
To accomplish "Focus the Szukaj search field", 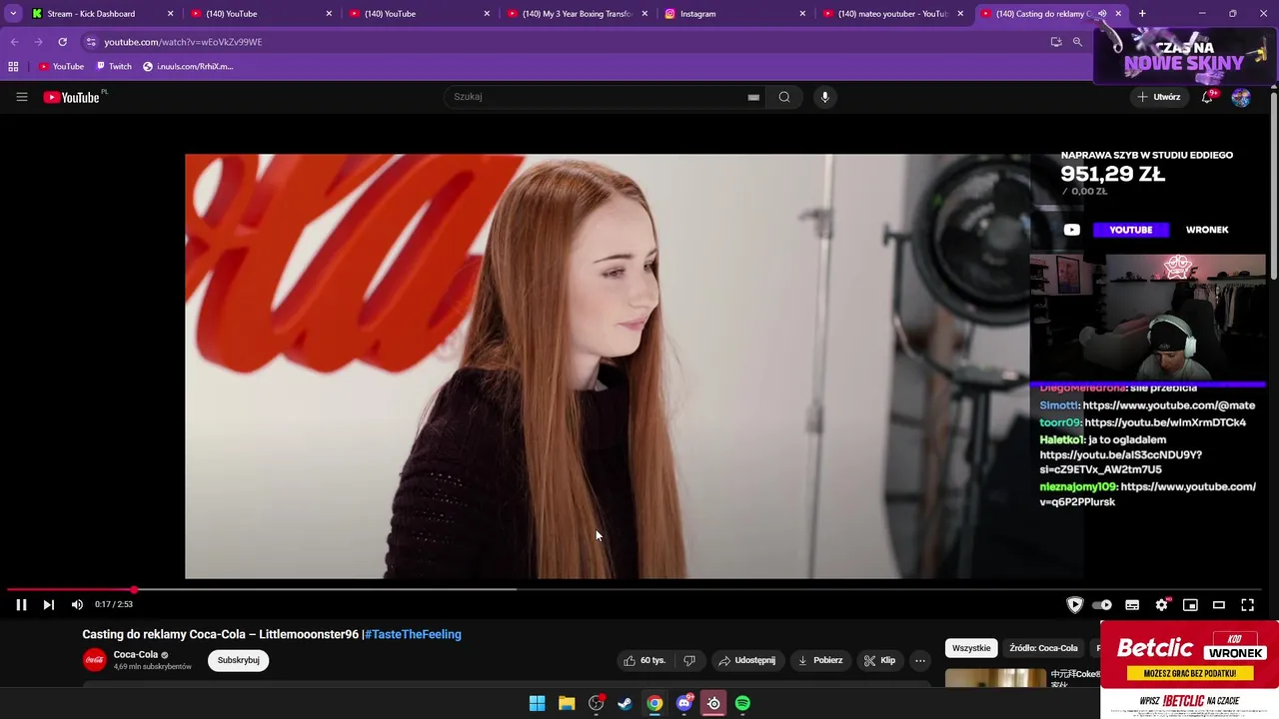I will tap(600, 97).
